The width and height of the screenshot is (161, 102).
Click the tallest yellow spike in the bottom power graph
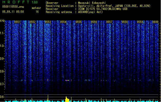click(48, 98)
